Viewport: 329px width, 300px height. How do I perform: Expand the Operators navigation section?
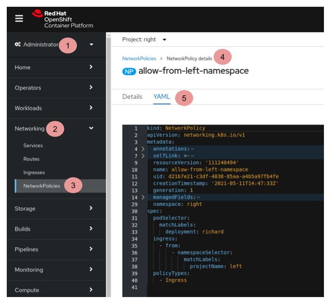click(91, 87)
